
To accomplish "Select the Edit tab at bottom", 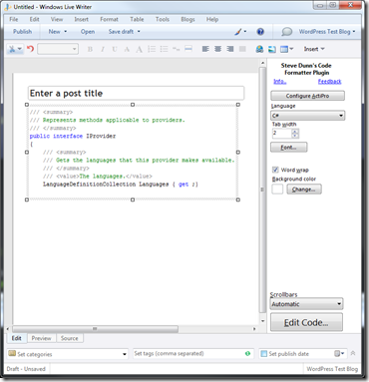I will (x=17, y=338).
